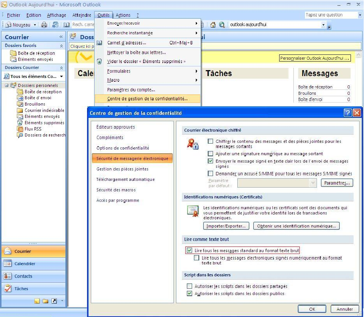Minimize the Courrier navigation pane

point(61,37)
